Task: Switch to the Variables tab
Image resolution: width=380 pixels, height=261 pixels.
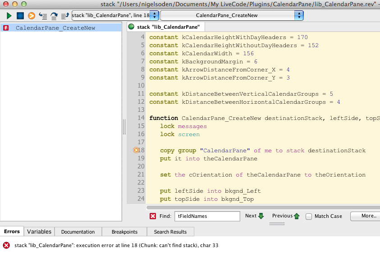Action: click(39, 232)
